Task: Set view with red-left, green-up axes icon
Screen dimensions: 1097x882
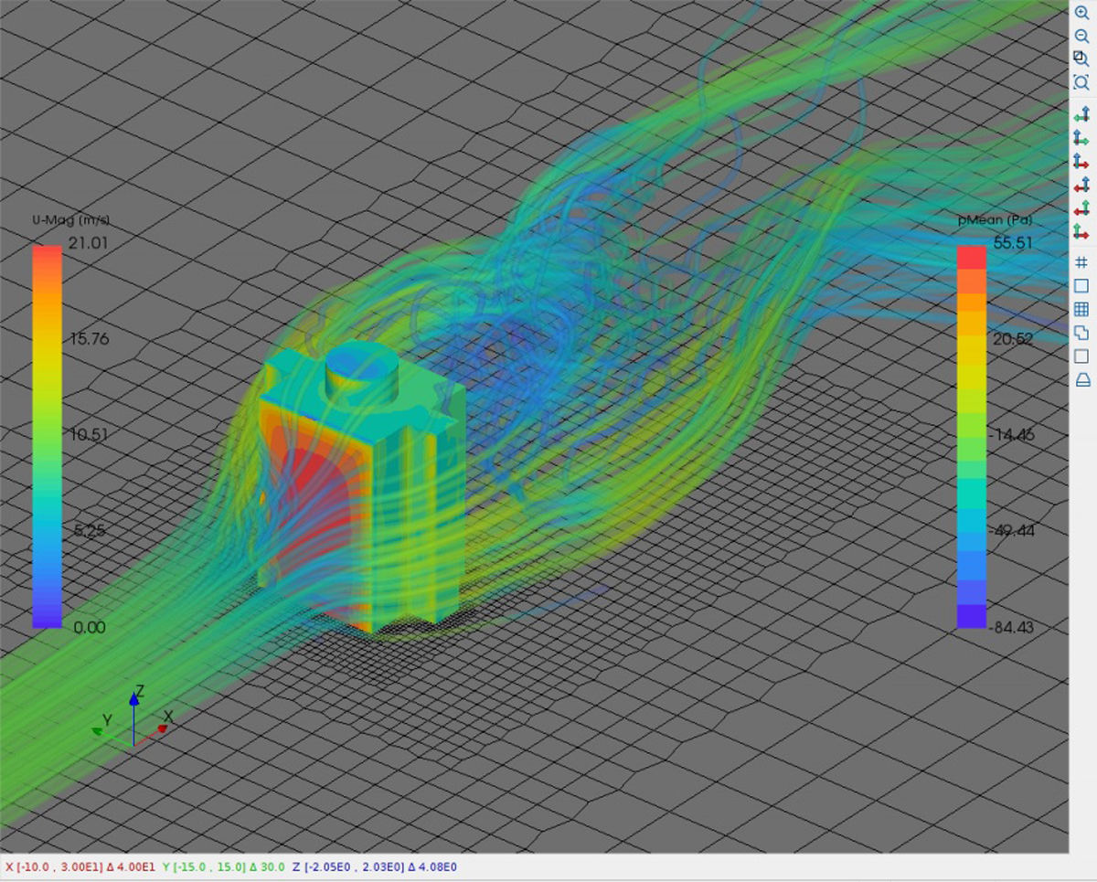Action: point(1081,208)
